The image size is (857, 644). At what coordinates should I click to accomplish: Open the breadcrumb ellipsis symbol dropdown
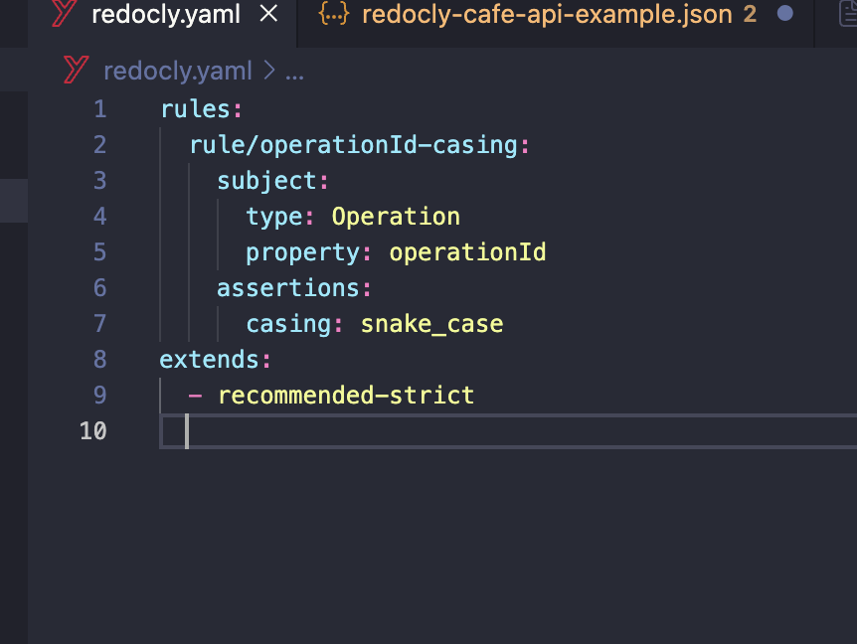(294, 71)
